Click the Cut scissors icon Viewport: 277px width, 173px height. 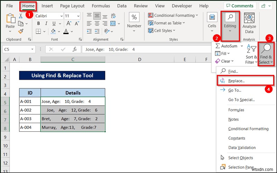point(21,16)
